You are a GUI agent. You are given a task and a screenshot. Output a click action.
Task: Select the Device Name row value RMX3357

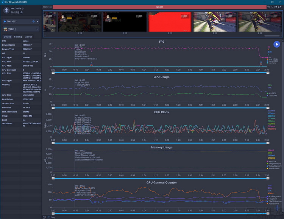click(27, 45)
